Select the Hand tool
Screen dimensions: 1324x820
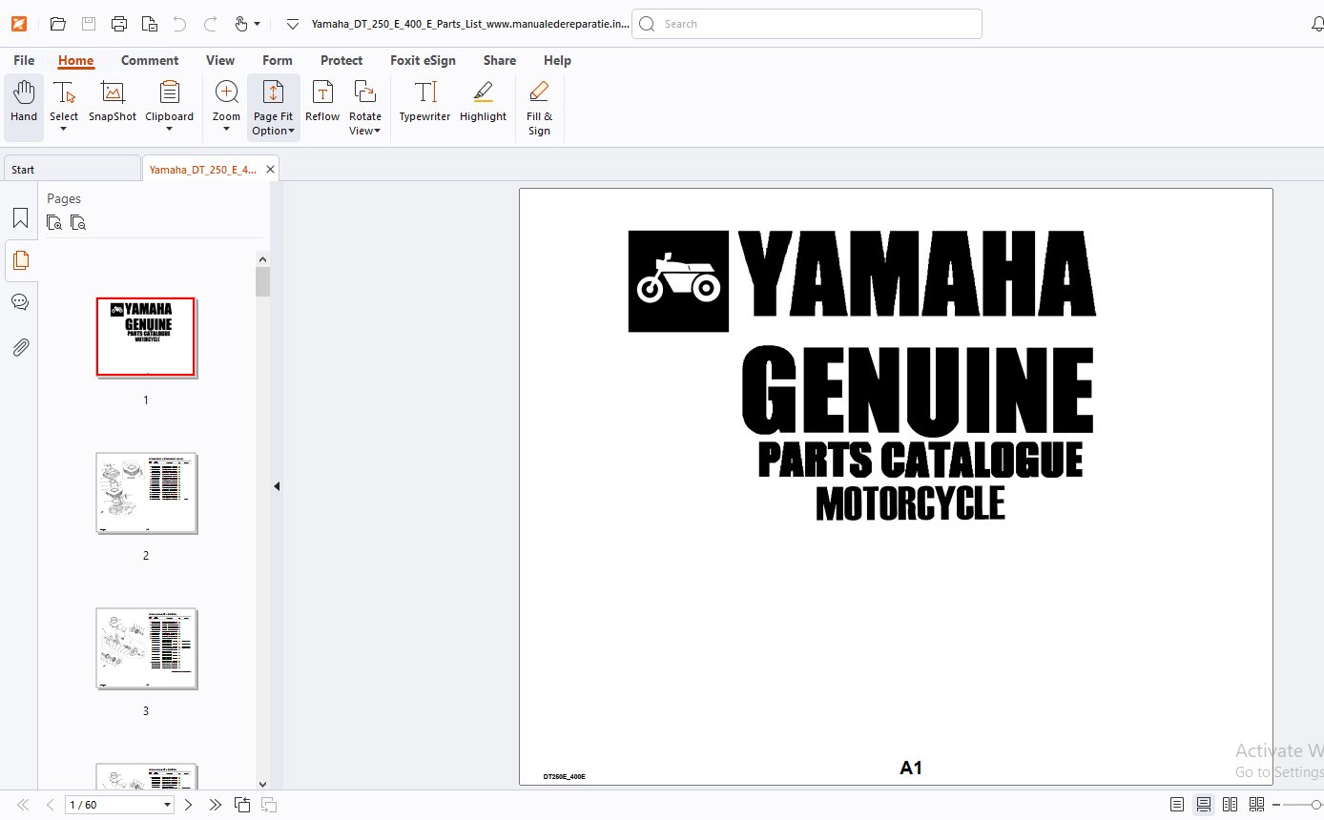pyautogui.click(x=24, y=102)
